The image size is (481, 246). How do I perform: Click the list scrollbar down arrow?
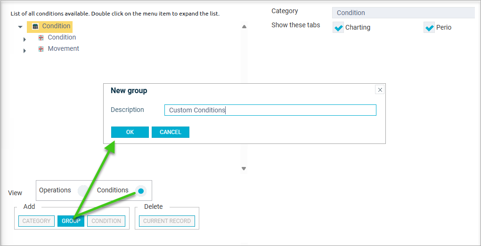[244, 168]
